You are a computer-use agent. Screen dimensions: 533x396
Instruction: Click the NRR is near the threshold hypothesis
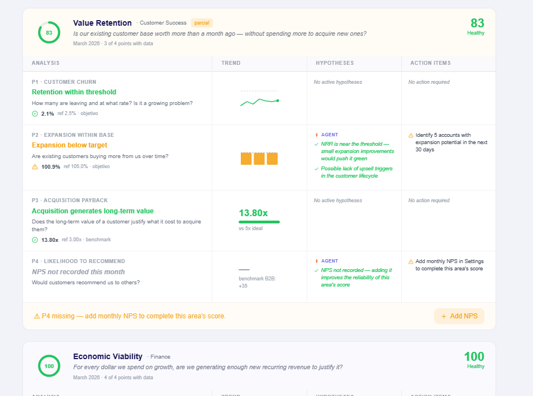(x=357, y=151)
